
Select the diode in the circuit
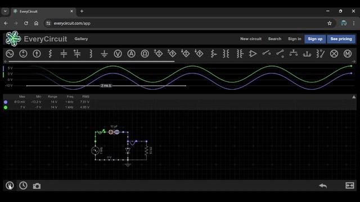point(128,150)
